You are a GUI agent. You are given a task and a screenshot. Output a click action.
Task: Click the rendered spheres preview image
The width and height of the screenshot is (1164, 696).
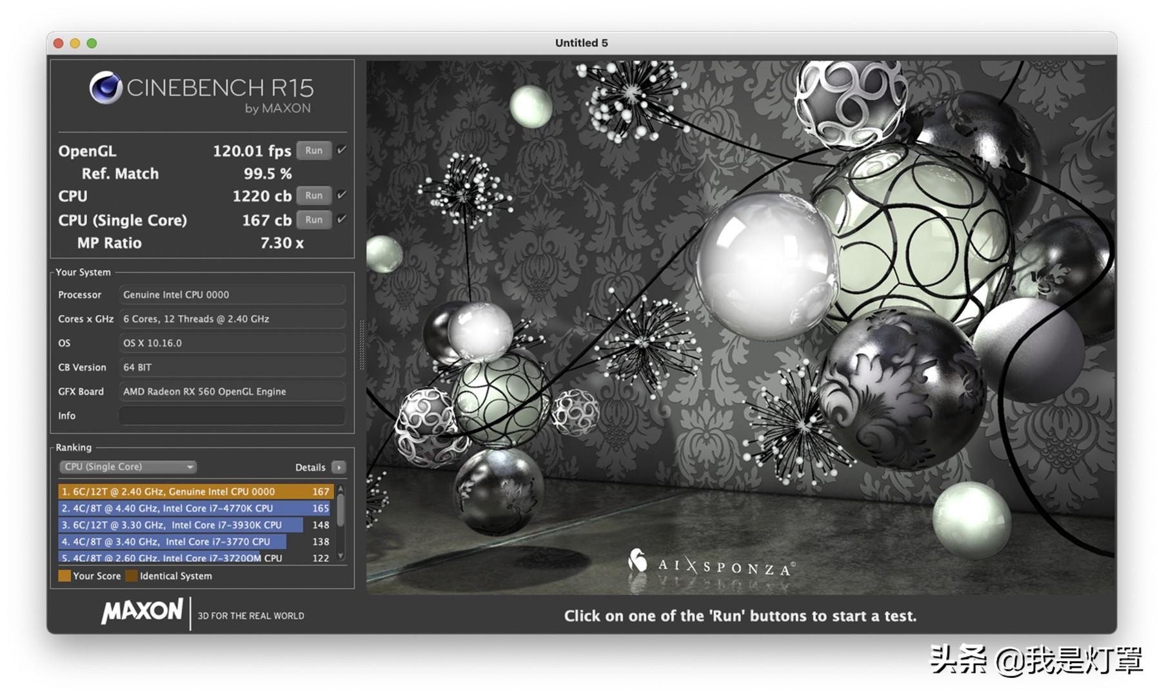coord(741,327)
